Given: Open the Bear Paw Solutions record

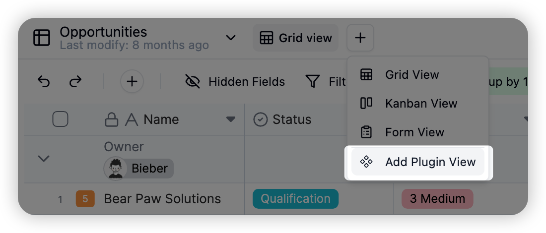Looking at the screenshot, I should point(162,199).
